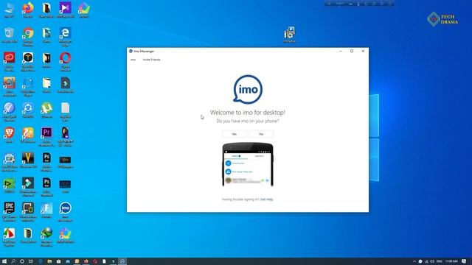Launch Adobe Premiere Pro from the desktop
This screenshot has width=472, height=265.
click(x=46, y=137)
